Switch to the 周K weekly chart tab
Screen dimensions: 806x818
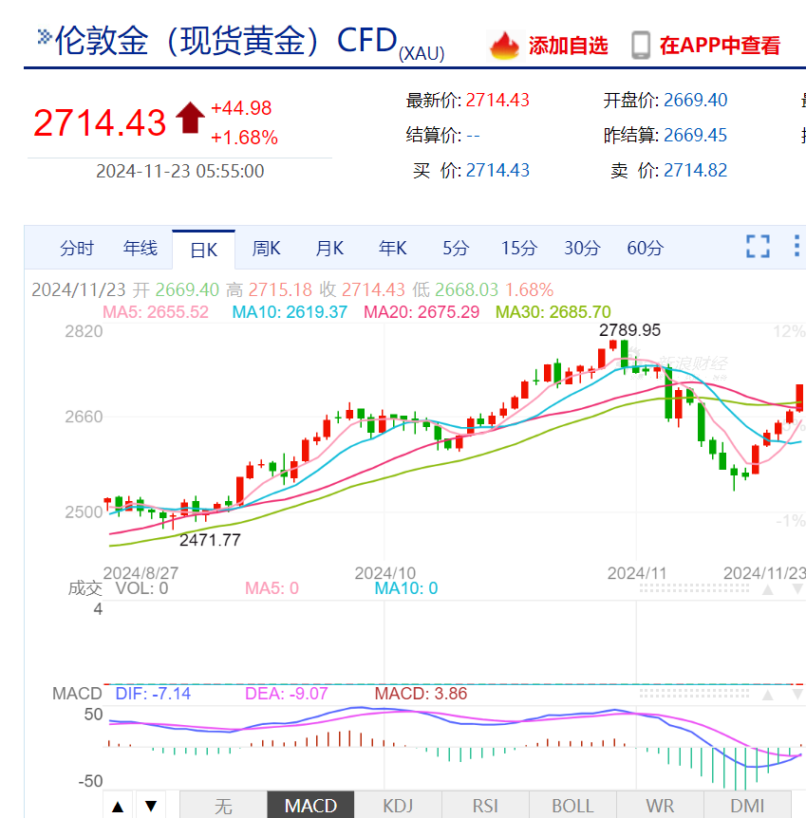point(266,249)
